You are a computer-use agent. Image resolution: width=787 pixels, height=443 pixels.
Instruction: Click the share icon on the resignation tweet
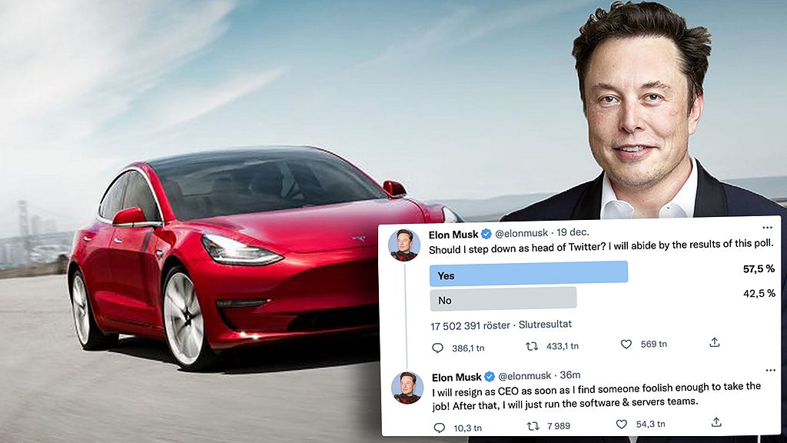click(716, 422)
